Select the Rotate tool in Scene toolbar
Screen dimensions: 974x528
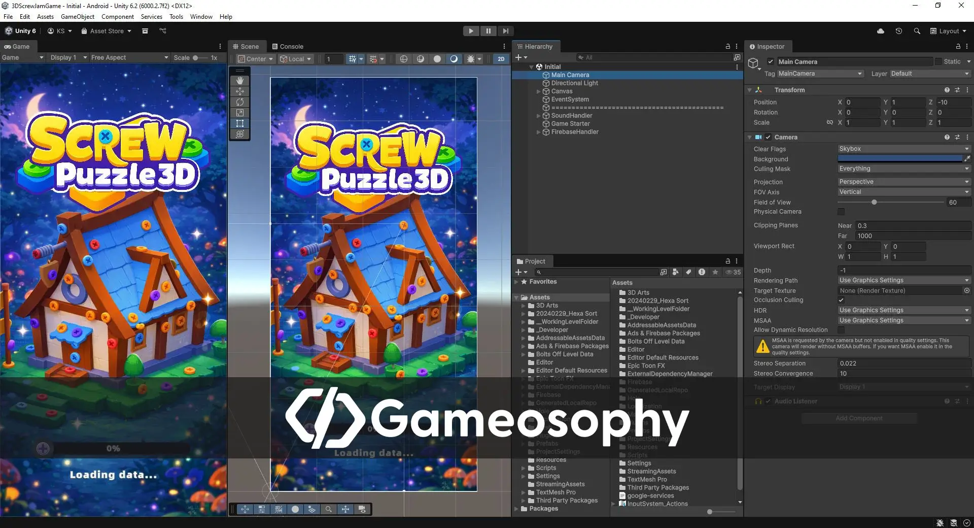pos(240,102)
